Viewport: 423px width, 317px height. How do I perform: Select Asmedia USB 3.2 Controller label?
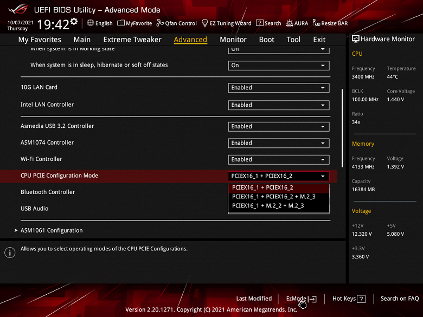(57, 126)
